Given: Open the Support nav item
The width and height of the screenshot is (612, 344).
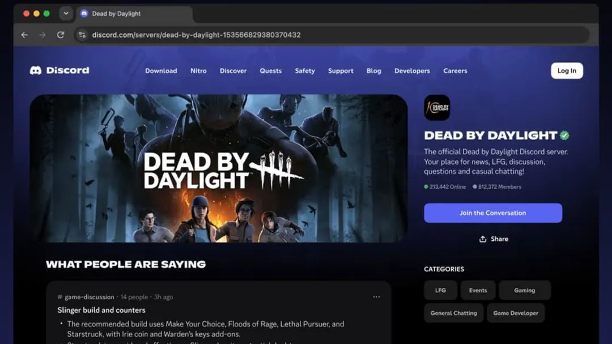Looking at the screenshot, I should pos(341,71).
